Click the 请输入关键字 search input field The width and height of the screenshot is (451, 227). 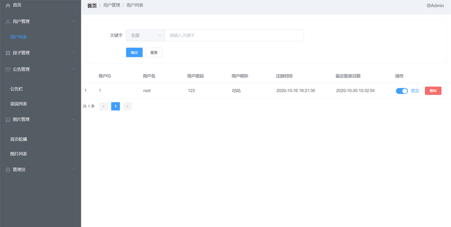coord(234,35)
